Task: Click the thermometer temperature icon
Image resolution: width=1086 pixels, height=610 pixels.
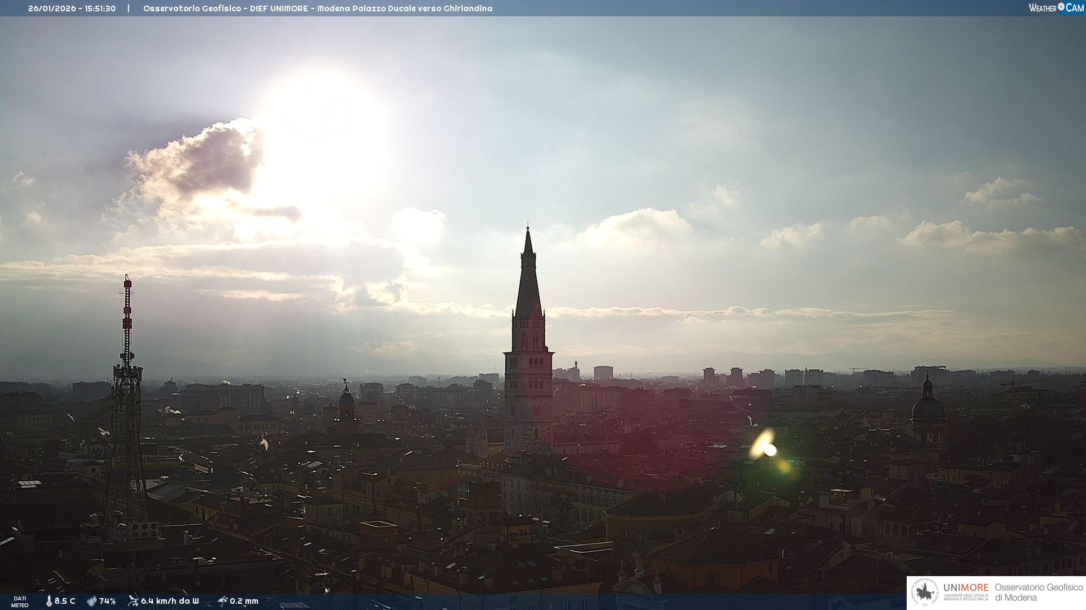Action: (x=49, y=601)
